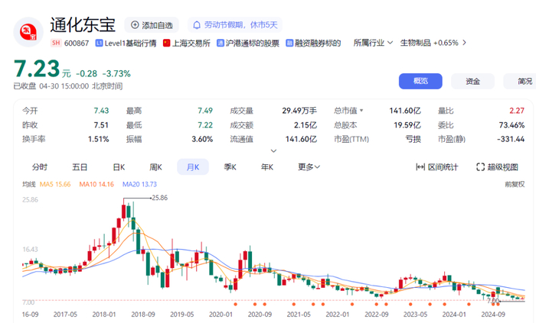Select the 五日 chart tab
This screenshot has width=536, height=323.
coord(80,167)
